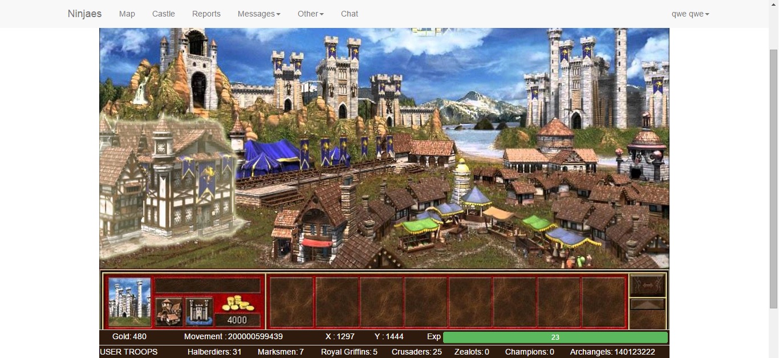
Task: Click the Crusaders: 25 troop count
Action: click(x=417, y=352)
